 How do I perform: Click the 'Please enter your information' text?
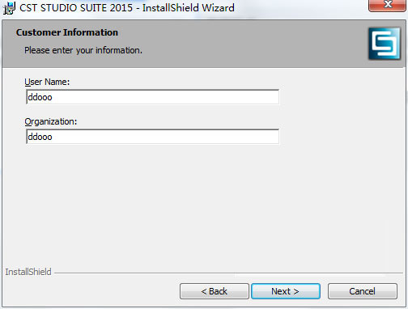[x=83, y=50]
